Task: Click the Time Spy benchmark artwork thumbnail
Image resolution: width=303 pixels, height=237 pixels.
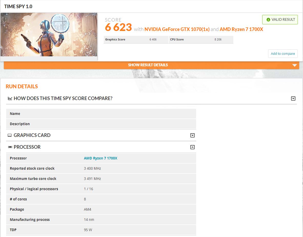Action: click(49, 35)
